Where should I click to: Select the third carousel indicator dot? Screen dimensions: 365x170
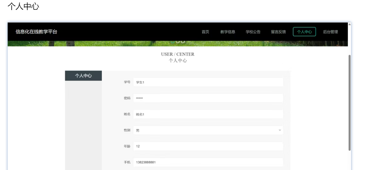click(x=183, y=42)
